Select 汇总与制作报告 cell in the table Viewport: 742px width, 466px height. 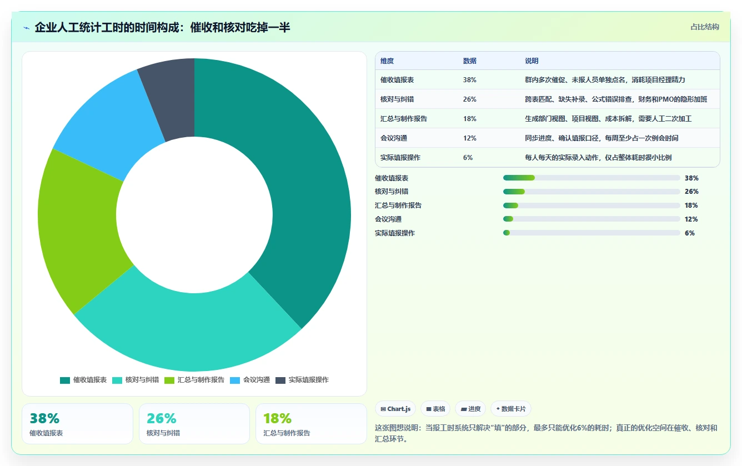(404, 119)
